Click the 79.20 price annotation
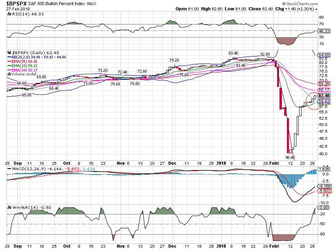The width and height of the screenshot is (335, 250). (174, 60)
